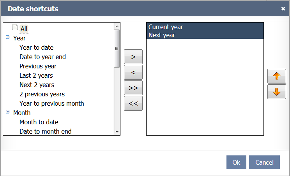
Task: Click the orange move down arrow
Action: (277, 92)
